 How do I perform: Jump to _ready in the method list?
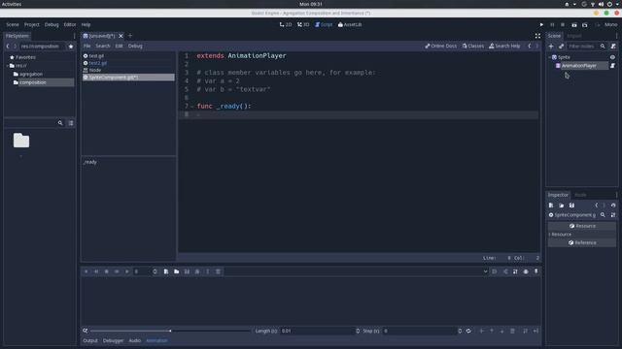coord(90,162)
